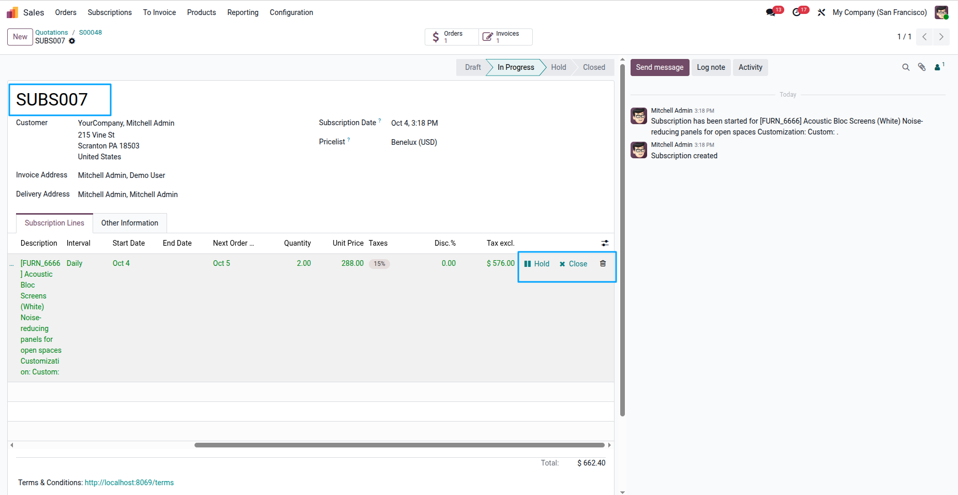Open the Configuration menu
Screen dimensions: 958x495
coord(291,12)
